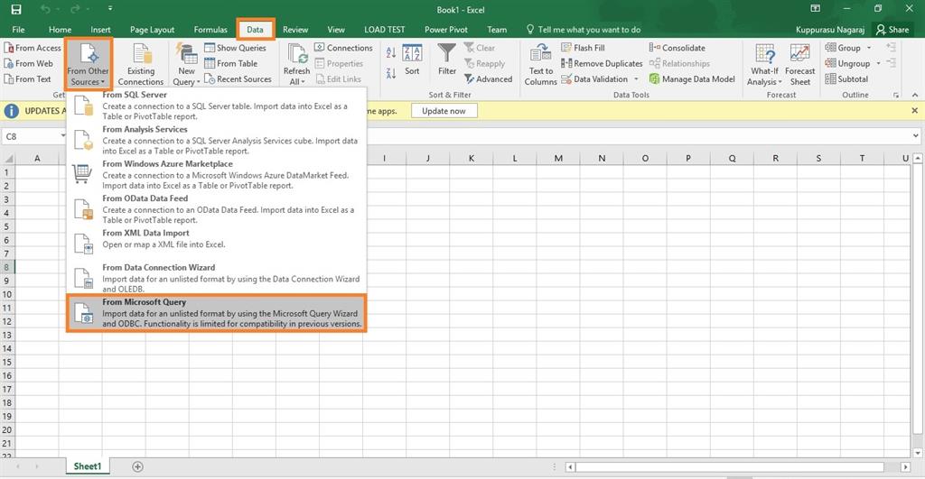Sort Z to A descending icon
Viewport: 925px width, 479px height.
pyautogui.click(x=390, y=73)
